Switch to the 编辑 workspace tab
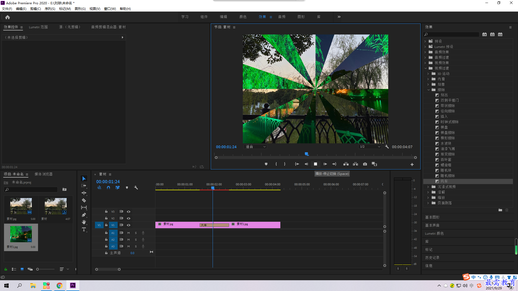The width and height of the screenshot is (518, 291). point(223,17)
